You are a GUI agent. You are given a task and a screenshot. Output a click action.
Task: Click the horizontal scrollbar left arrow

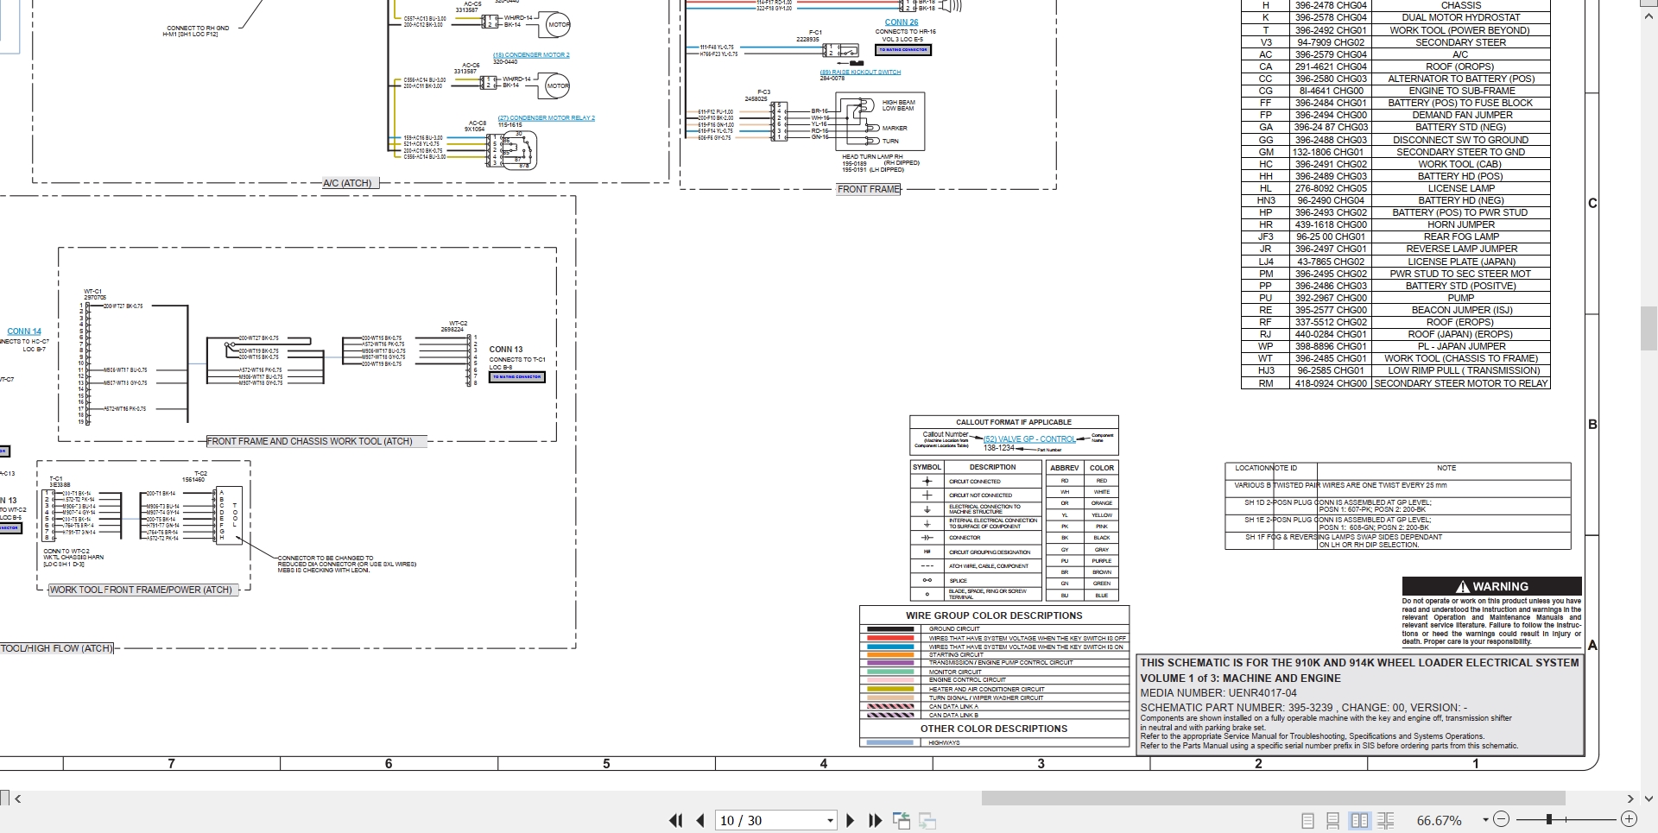point(18,798)
